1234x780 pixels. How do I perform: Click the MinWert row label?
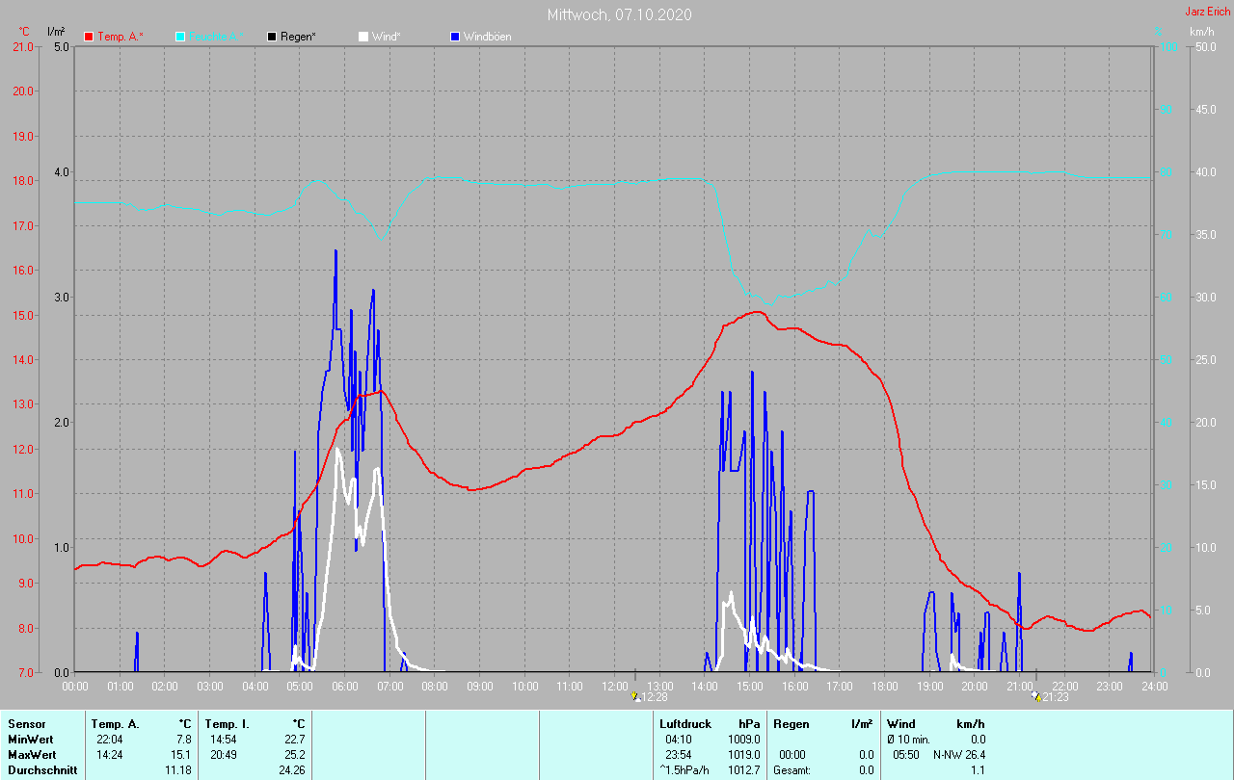29,740
